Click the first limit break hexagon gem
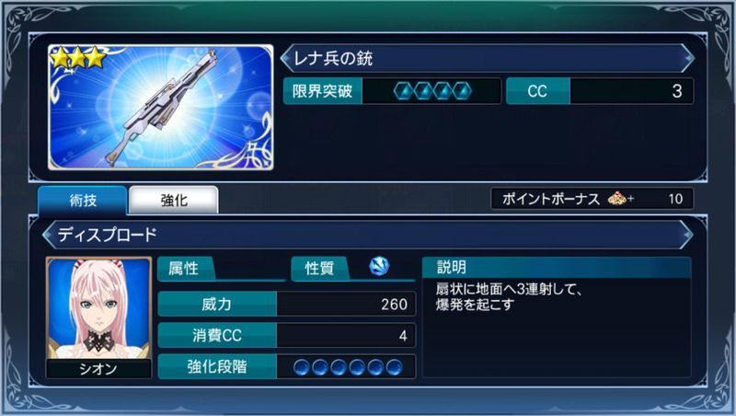Viewport: 736px width, 416px height. tap(404, 91)
